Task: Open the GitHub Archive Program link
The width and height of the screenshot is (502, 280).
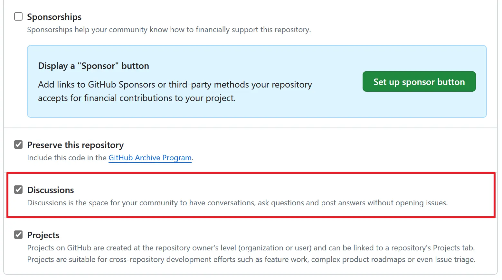Action: point(150,158)
